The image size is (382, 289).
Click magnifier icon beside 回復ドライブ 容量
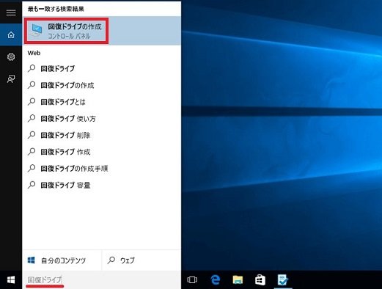pyautogui.click(x=32, y=185)
